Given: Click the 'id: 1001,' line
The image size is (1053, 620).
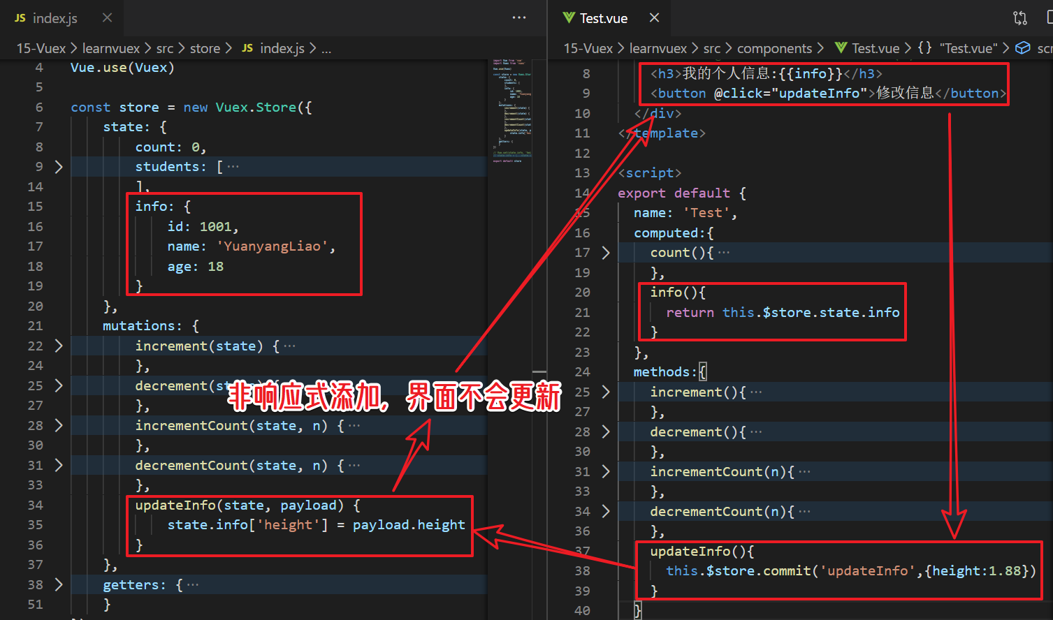Looking at the screenshot, I should click(203, 227).
